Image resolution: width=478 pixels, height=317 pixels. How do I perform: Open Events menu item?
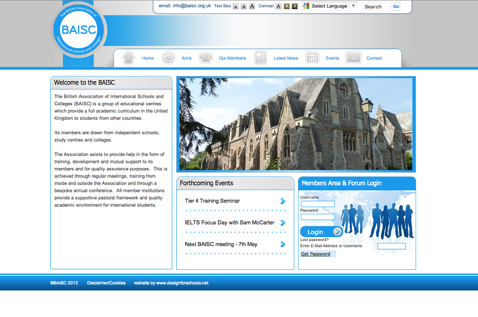pos(332,58)
